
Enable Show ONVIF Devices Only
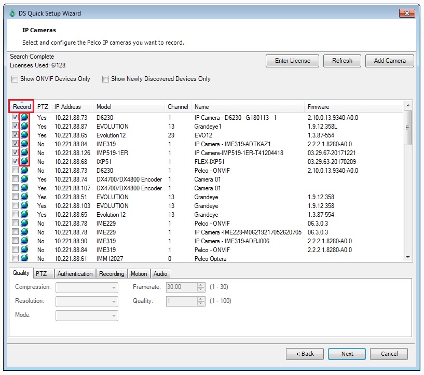pyautogui.click(x=15, y=79)
